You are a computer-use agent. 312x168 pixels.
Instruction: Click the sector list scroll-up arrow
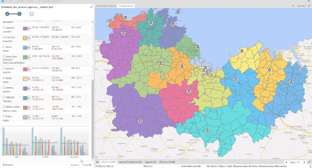coord(92,22)
